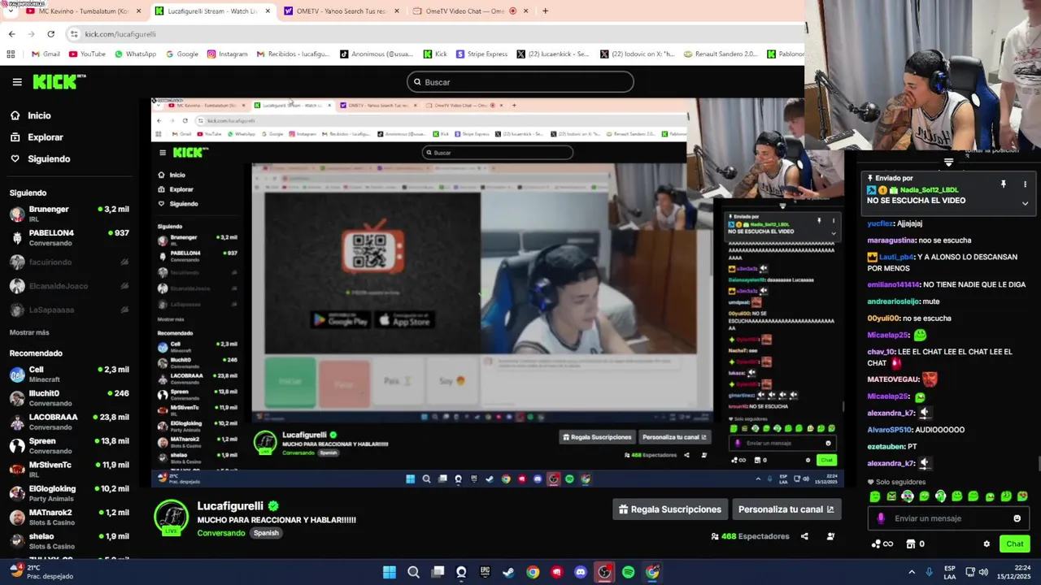This screenshot has width=1041, height=585.
Task: Toggle ESP LAA keyboard language indicator
Action: point(950,572)
